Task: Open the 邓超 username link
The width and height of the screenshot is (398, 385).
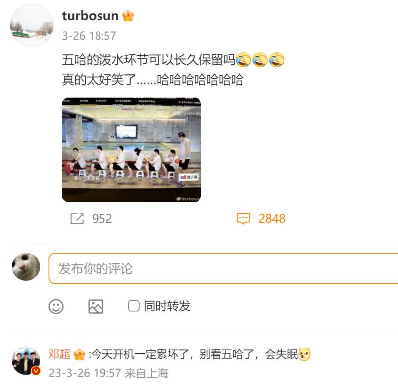Action: [x=59, y=354]
